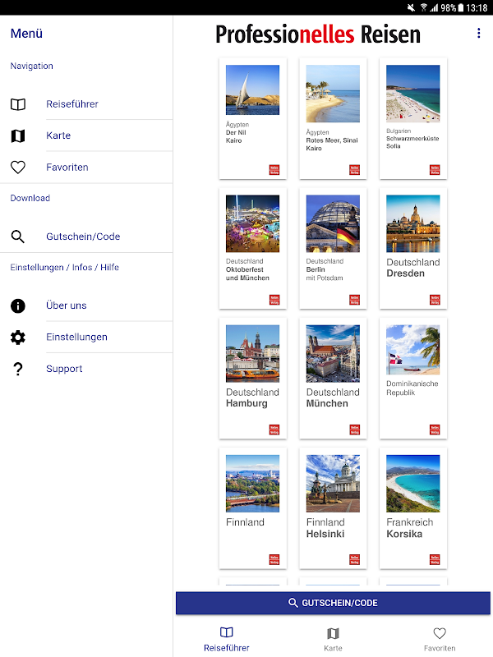Tap the publisher logo on Korsika card
This screenshot has width=493, height=657.
[x=435, y=559]
